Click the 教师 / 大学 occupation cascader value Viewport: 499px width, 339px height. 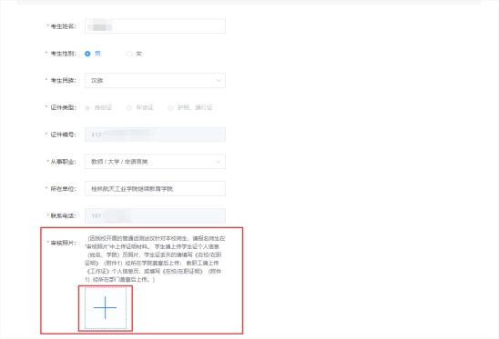pyautogui.click(x=119, y=162)
